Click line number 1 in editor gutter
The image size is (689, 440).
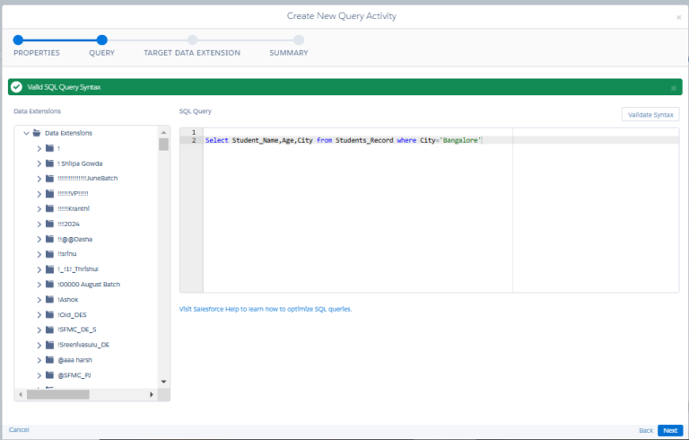coord(194,132)
